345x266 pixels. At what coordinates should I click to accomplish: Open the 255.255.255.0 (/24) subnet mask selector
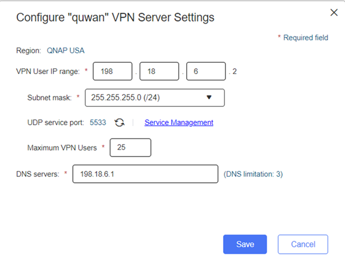155,98
